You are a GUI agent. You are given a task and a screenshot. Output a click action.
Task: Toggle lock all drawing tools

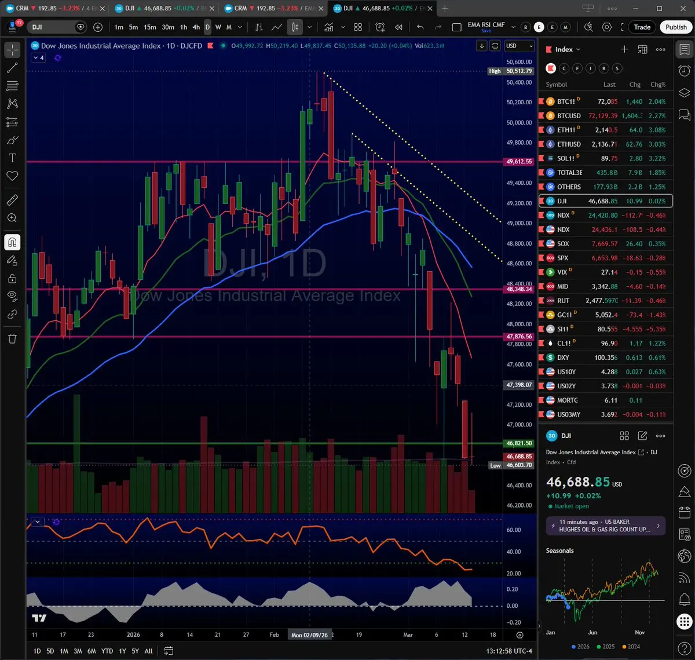tap(12, 278)
